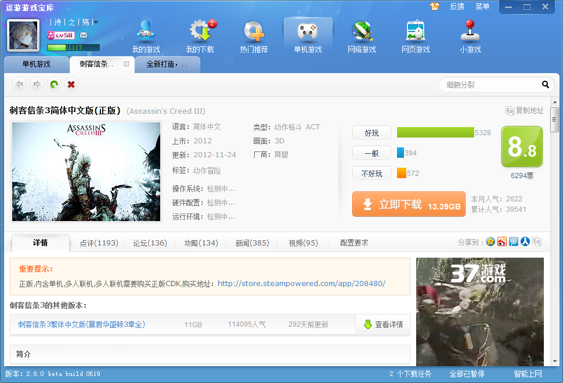Click 立即下载 to download 13.39GB
563x383 pixels.
click(409, 204)
